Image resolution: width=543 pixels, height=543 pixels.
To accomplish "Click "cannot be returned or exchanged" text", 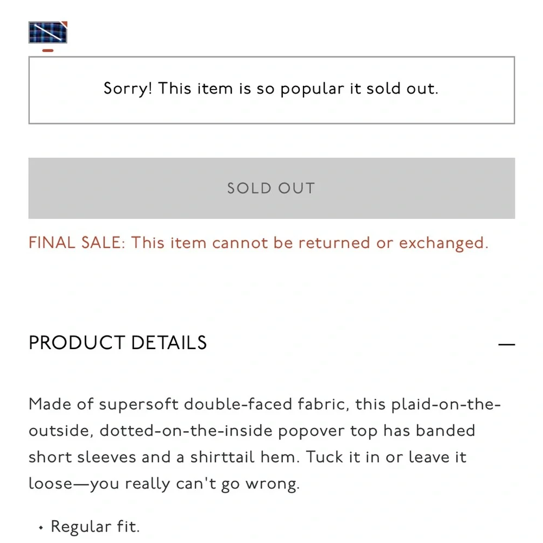I will (x=350, y=243).
